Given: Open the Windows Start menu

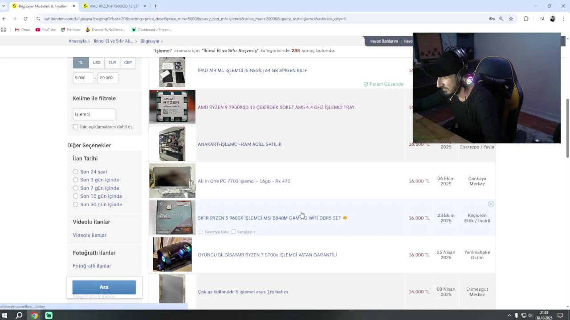Looking at the screenshot, I should point(5,316).
